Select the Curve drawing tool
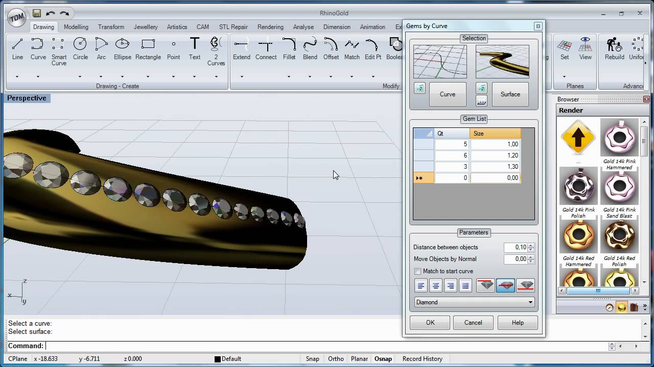Screen dimensions: 654x367 [38, 49]
